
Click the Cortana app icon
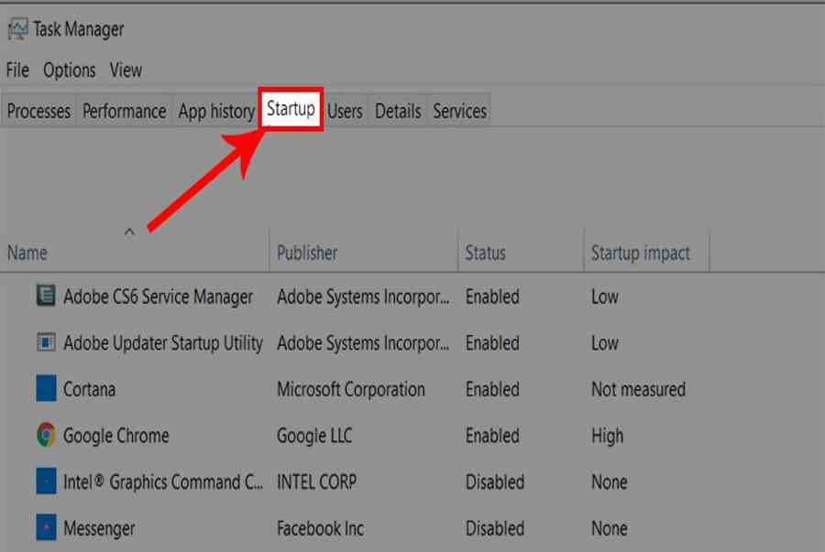tap(46, 389)
